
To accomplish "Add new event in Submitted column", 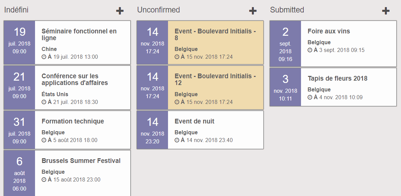I will point(386,11).
